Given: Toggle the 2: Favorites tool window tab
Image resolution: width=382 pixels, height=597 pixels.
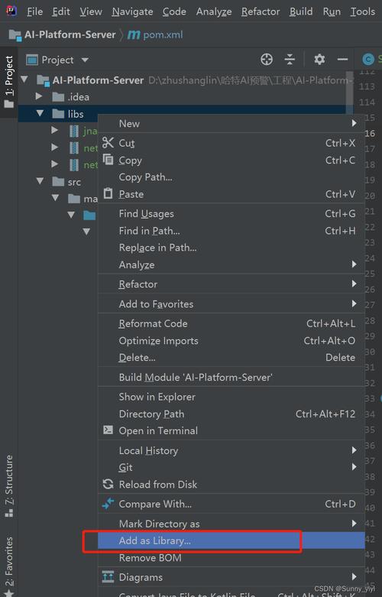Looking at the screenshot, I should [8, 566].
